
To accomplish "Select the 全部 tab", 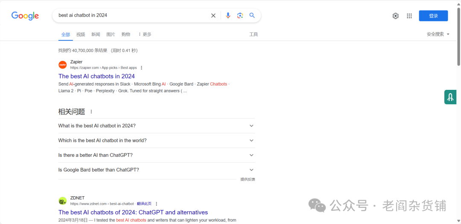I will tap(66, 34).
